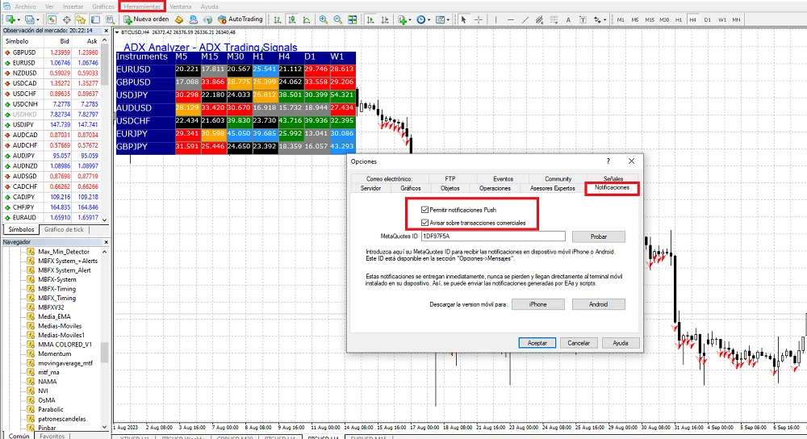Open the Arrows objects dropdown arrow
807x439 pixels.
[x=604, y=19]
